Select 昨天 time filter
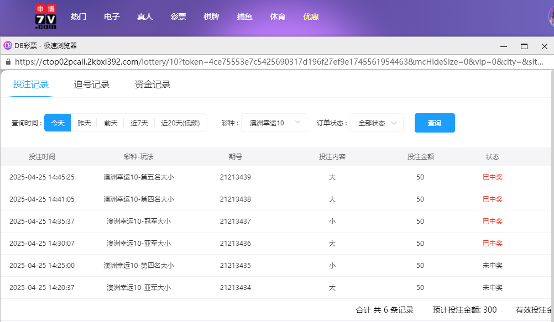 point(84,123)
